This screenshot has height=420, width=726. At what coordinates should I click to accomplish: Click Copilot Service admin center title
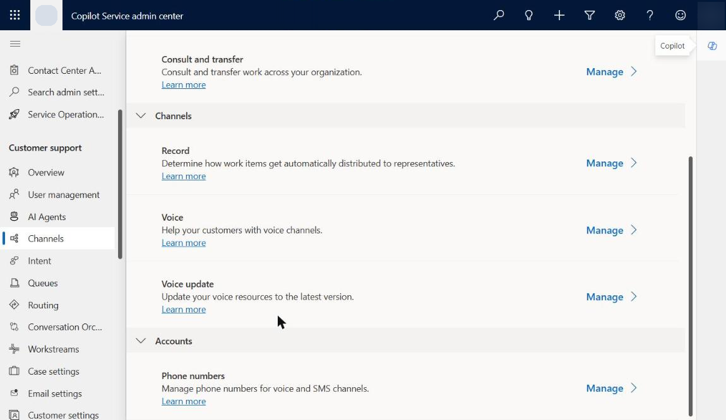tap(128, 16)
